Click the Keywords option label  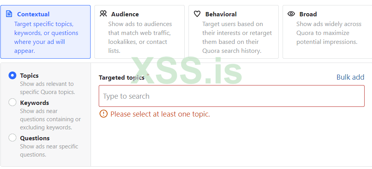click(35, 103)
